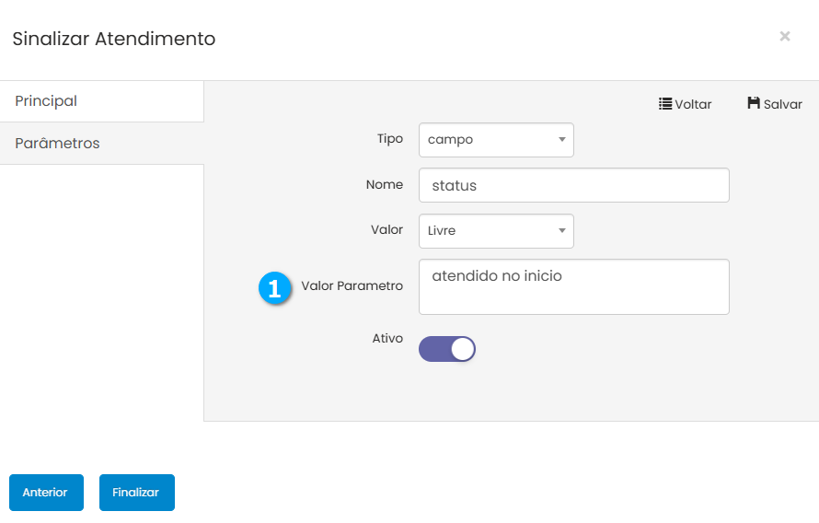
Task: Disable the Ativo toggle switch
Action: point(447,349)
